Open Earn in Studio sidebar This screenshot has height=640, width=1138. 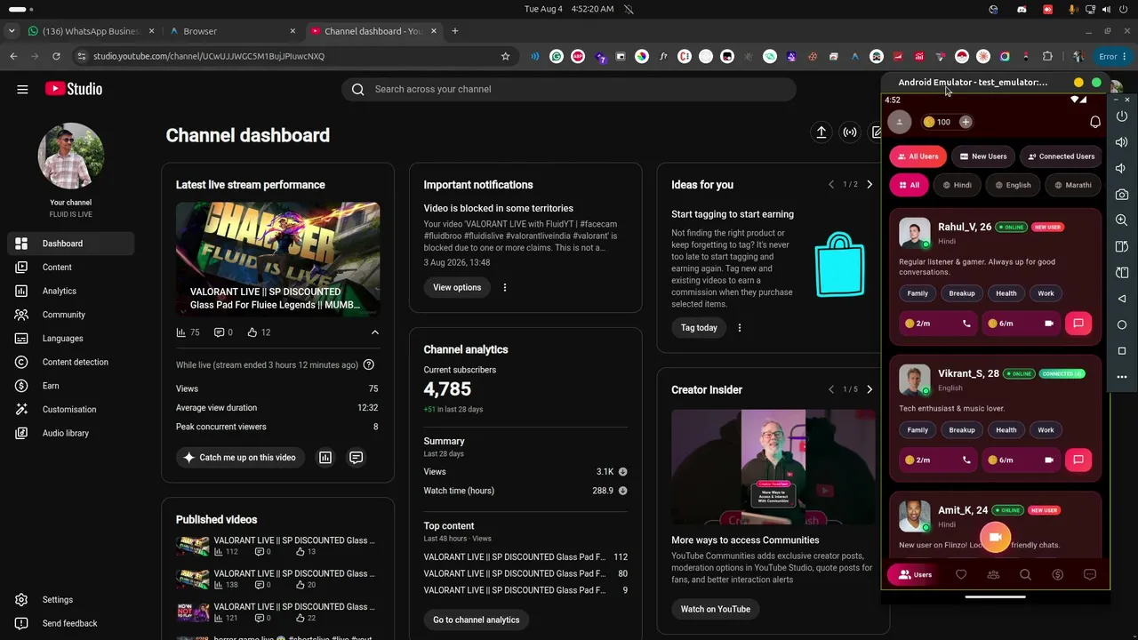(x=71, y=386)
